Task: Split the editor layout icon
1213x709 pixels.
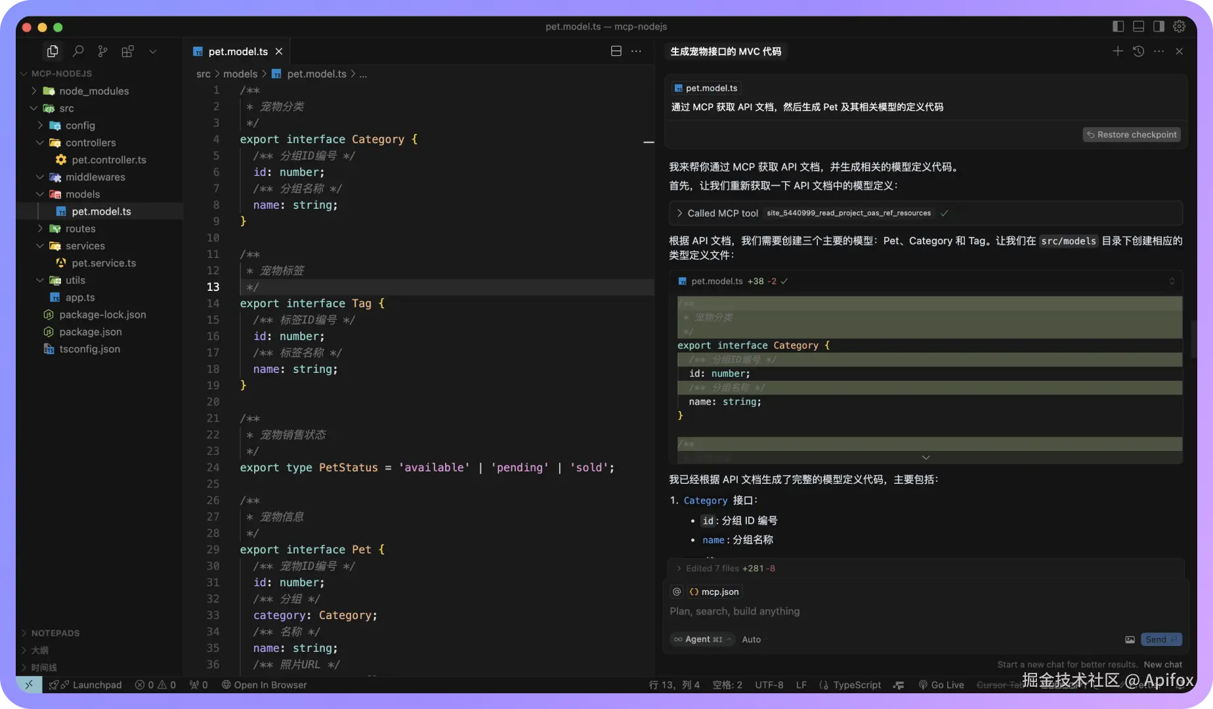Action: coord(616,51)
